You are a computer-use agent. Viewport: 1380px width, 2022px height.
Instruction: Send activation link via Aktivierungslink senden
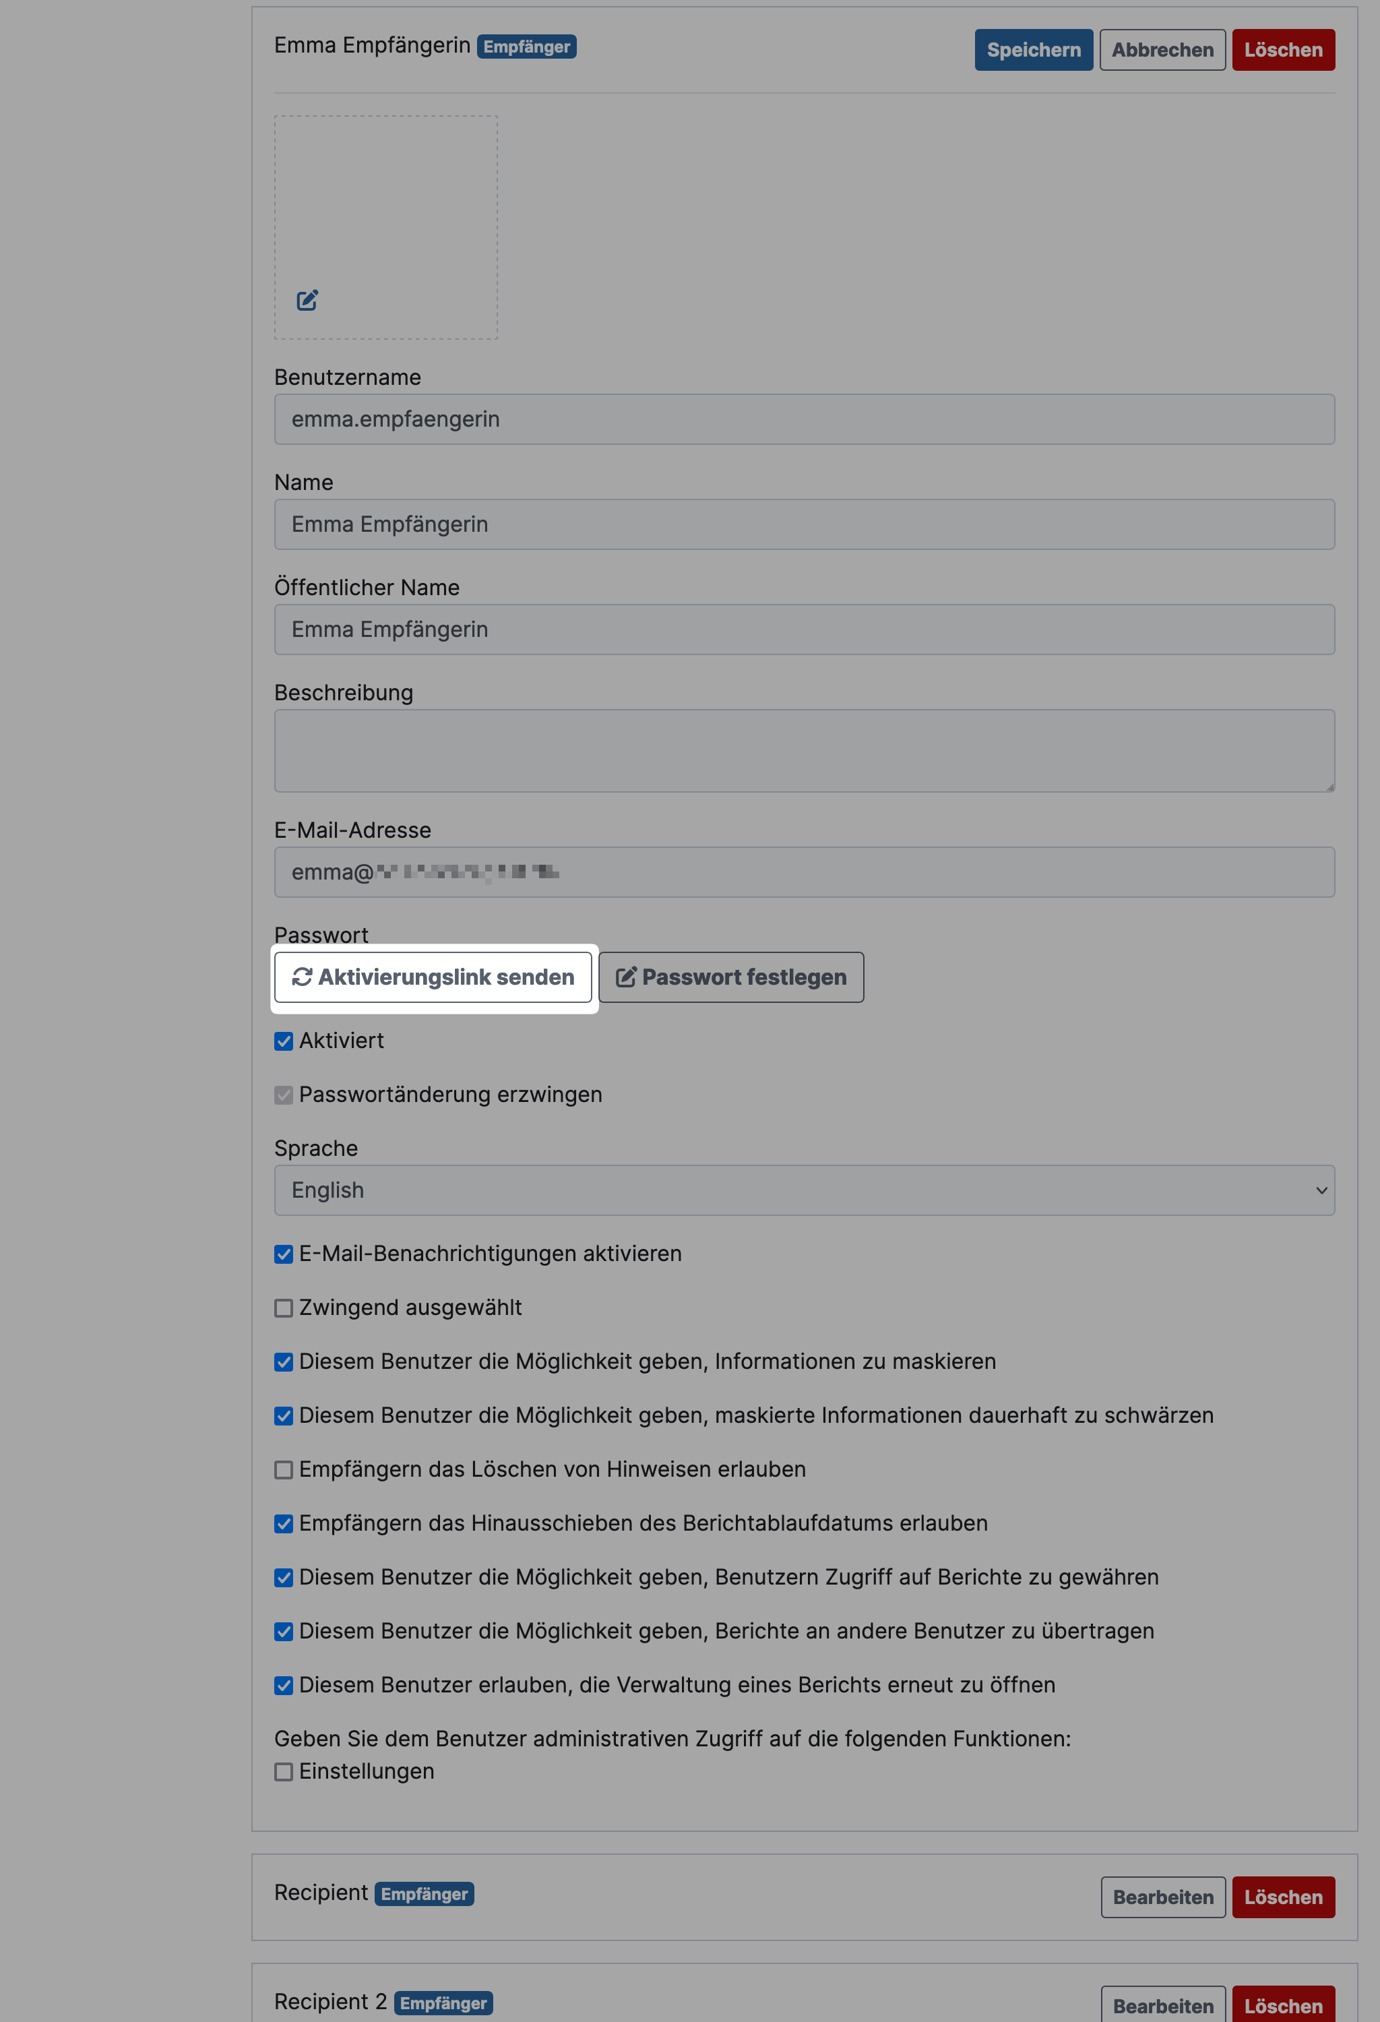pos(433,977)
